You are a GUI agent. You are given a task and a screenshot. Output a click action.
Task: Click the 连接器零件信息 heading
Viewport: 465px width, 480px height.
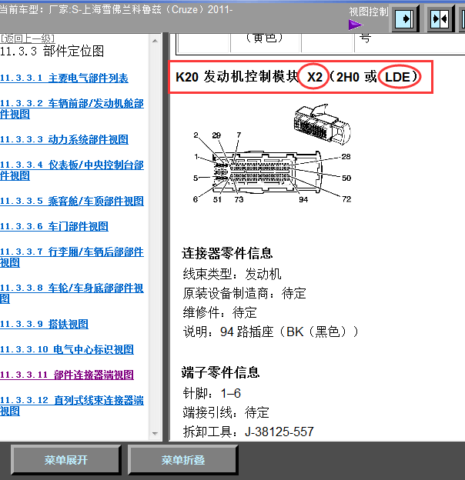point(227,254)
